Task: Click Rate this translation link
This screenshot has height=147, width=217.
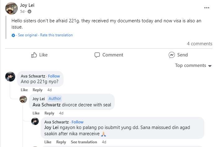Action: click(56, 35)
